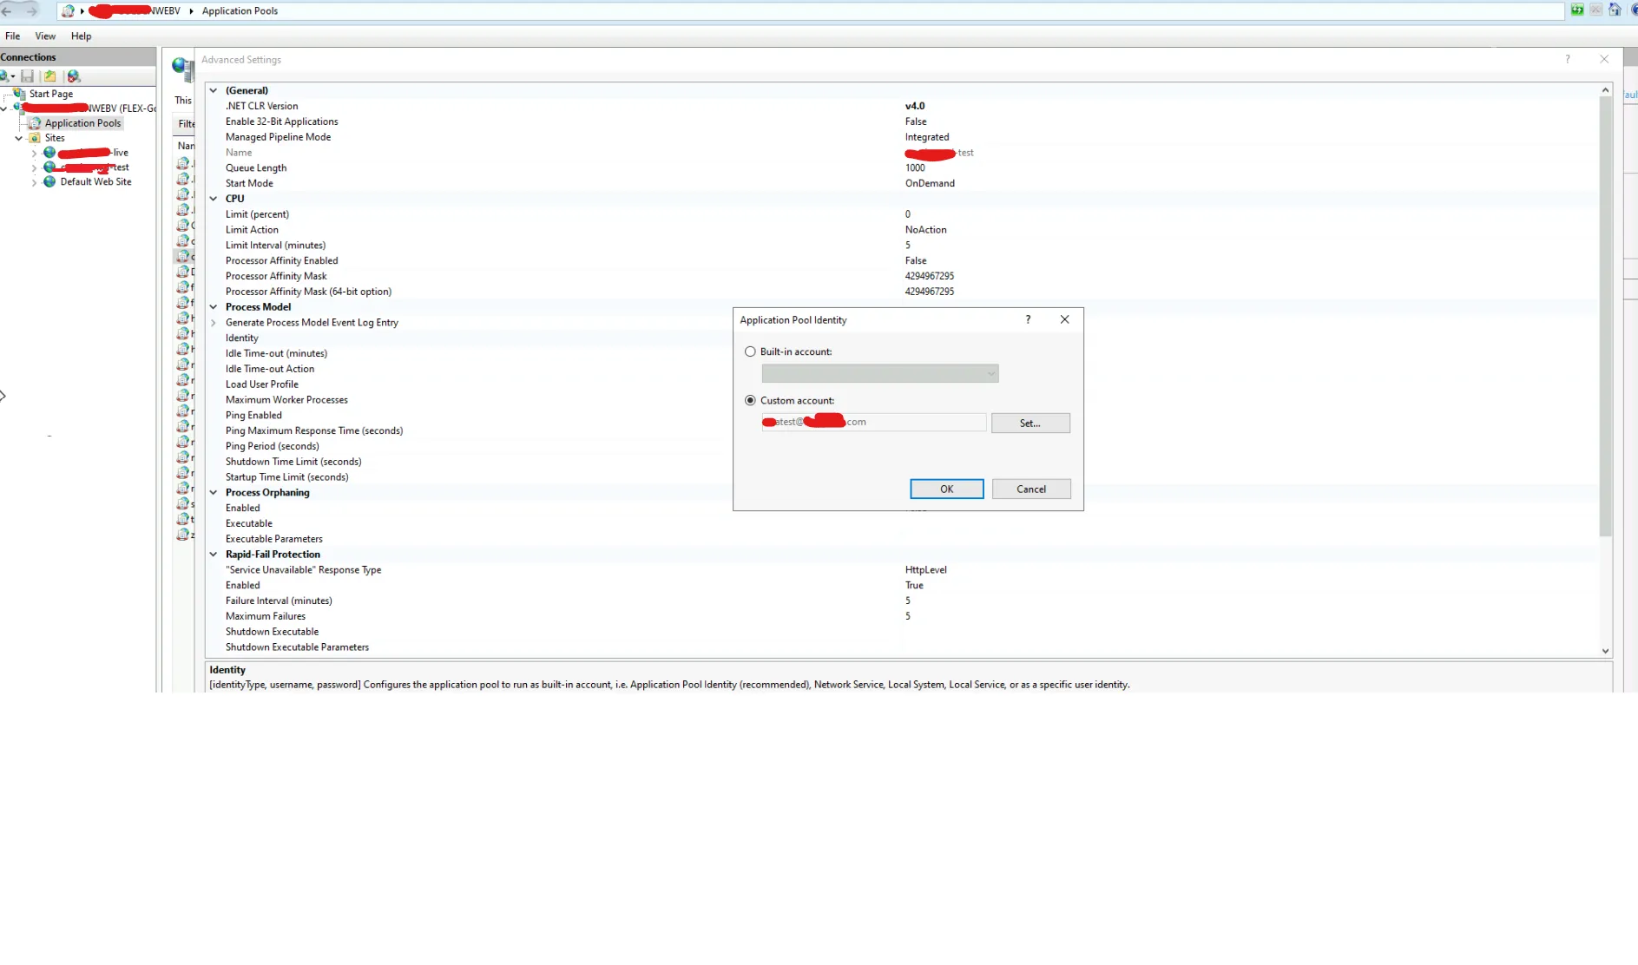Click the Application Pool Identity help question mark

1028,319
